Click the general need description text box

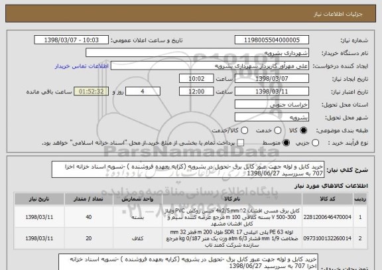[188, 170]
